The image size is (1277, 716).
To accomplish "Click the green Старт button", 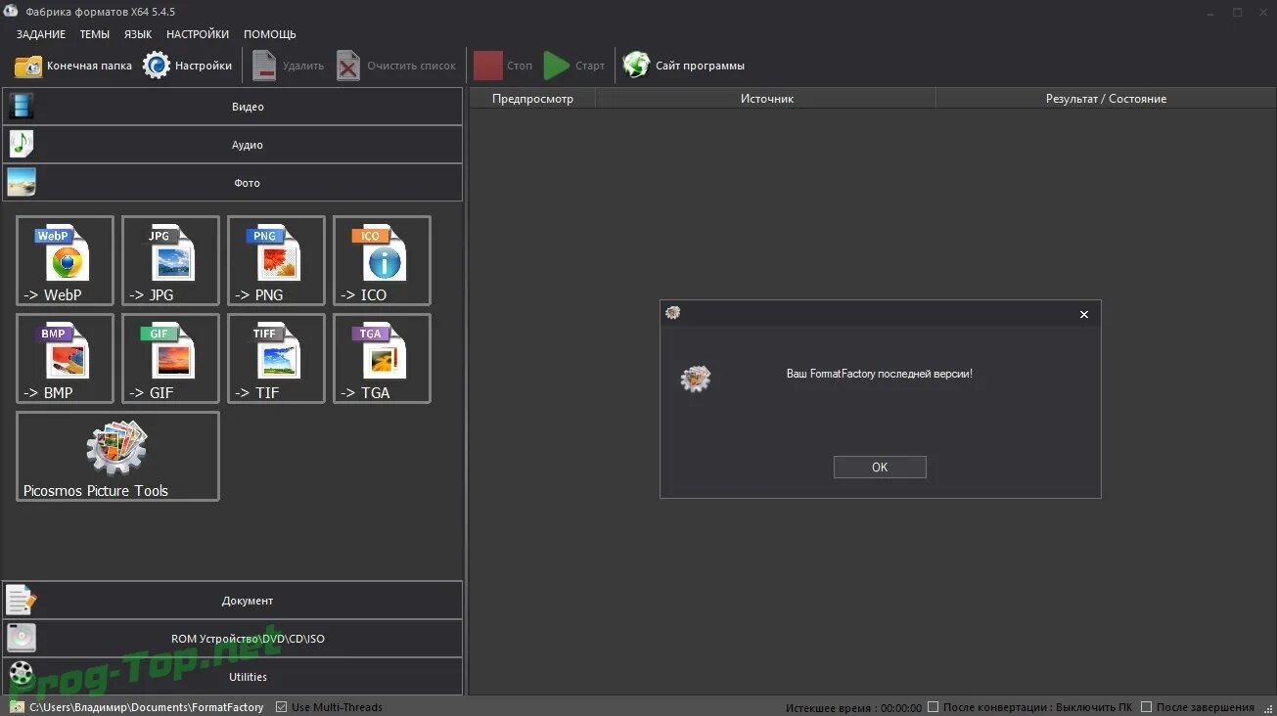I will click(574, 66).
